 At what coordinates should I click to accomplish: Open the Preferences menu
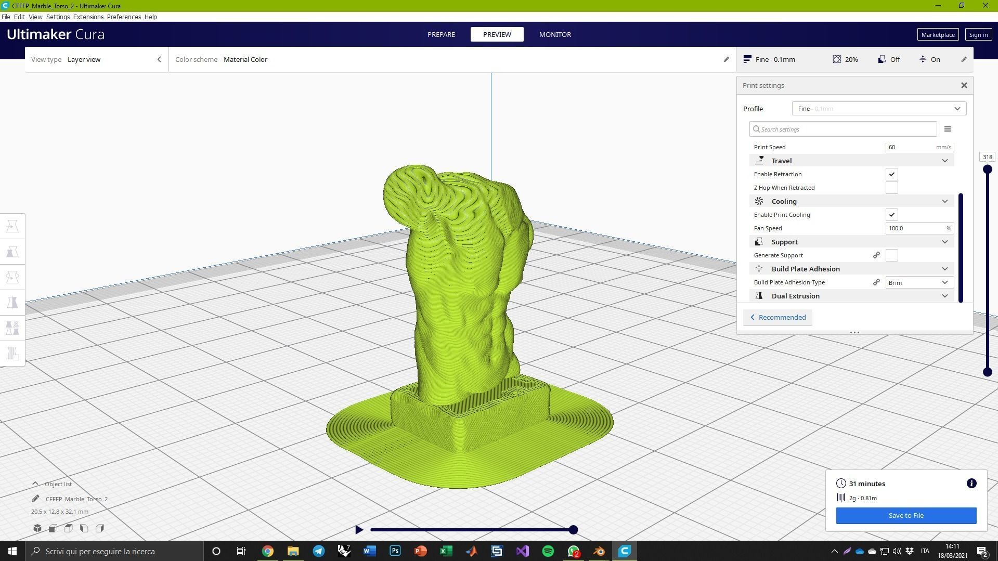point(124,17)
